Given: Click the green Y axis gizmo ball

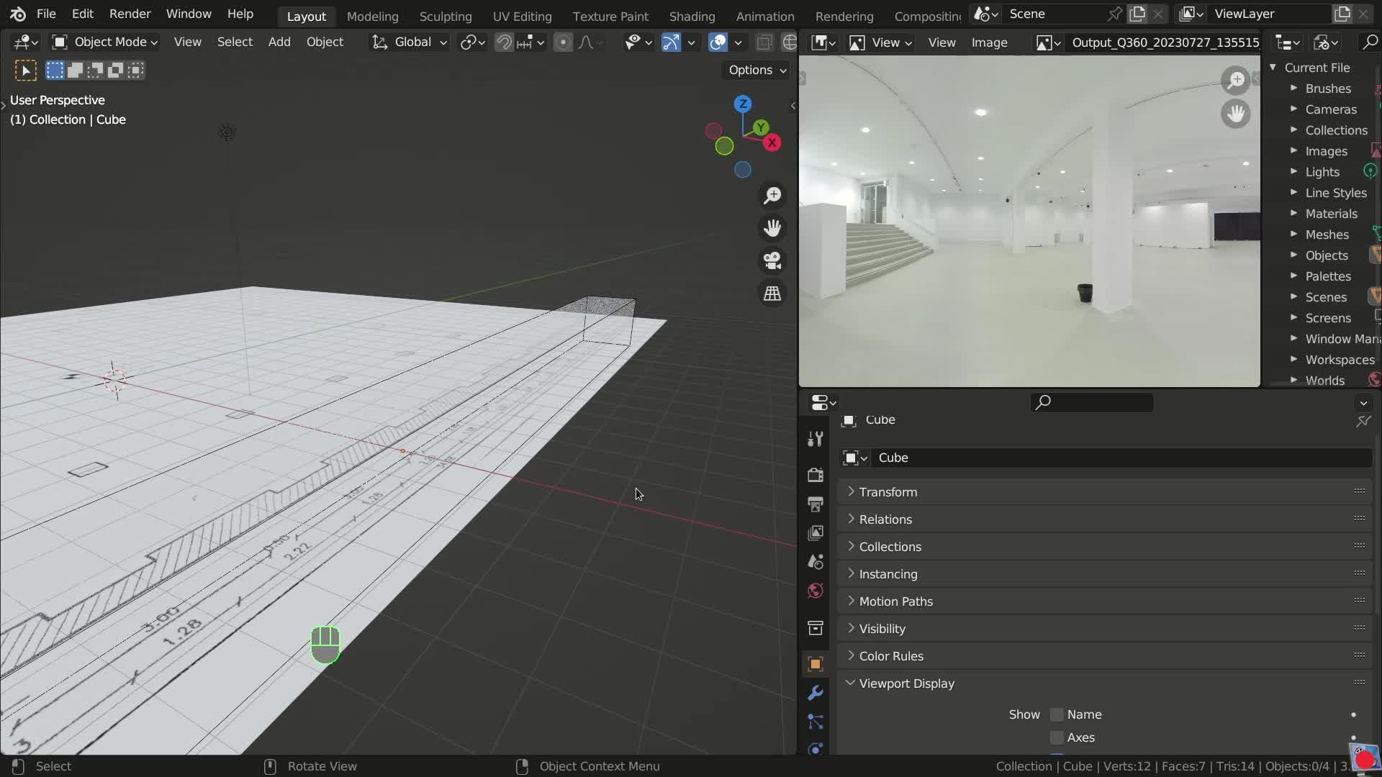Looking at the screenshot, I should click(x=760, y=127).
